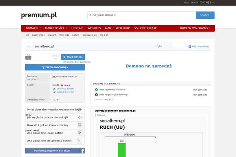Click the eye icon by Obserwuj domenę
The image size is (236, 157).
(54, 89)
